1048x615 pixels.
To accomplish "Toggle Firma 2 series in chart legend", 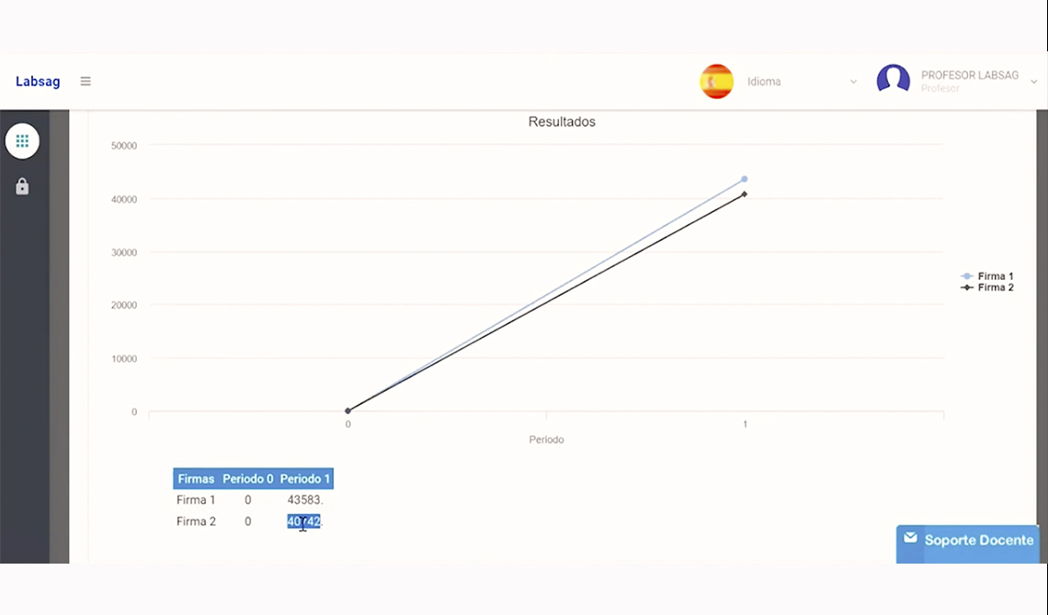I will pos(987,287).
